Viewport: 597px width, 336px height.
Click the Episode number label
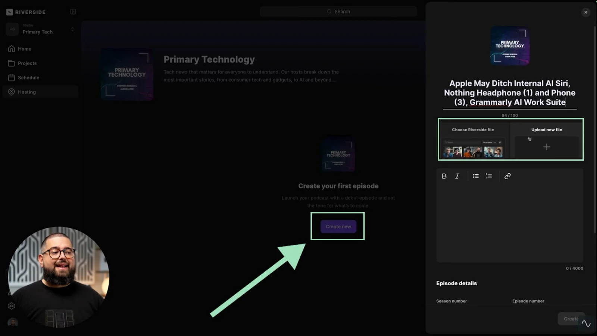(x=528, y=301)
